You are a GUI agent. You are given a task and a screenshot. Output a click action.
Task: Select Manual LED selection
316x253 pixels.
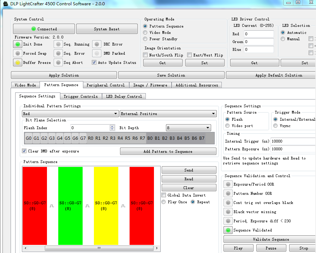pos(283,39)
